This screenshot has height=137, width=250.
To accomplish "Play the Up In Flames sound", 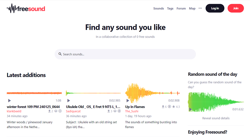I will pos(128,100).
